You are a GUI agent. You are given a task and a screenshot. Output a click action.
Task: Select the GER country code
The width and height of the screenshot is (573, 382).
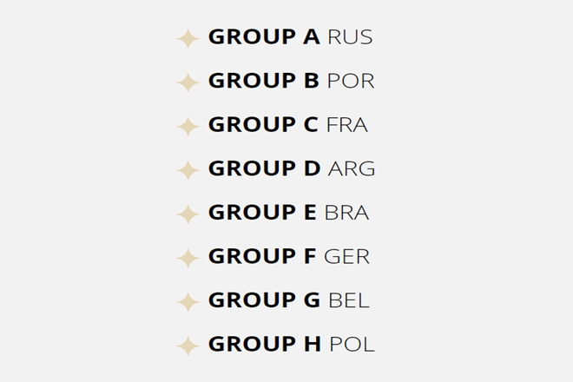pos(347,257)
